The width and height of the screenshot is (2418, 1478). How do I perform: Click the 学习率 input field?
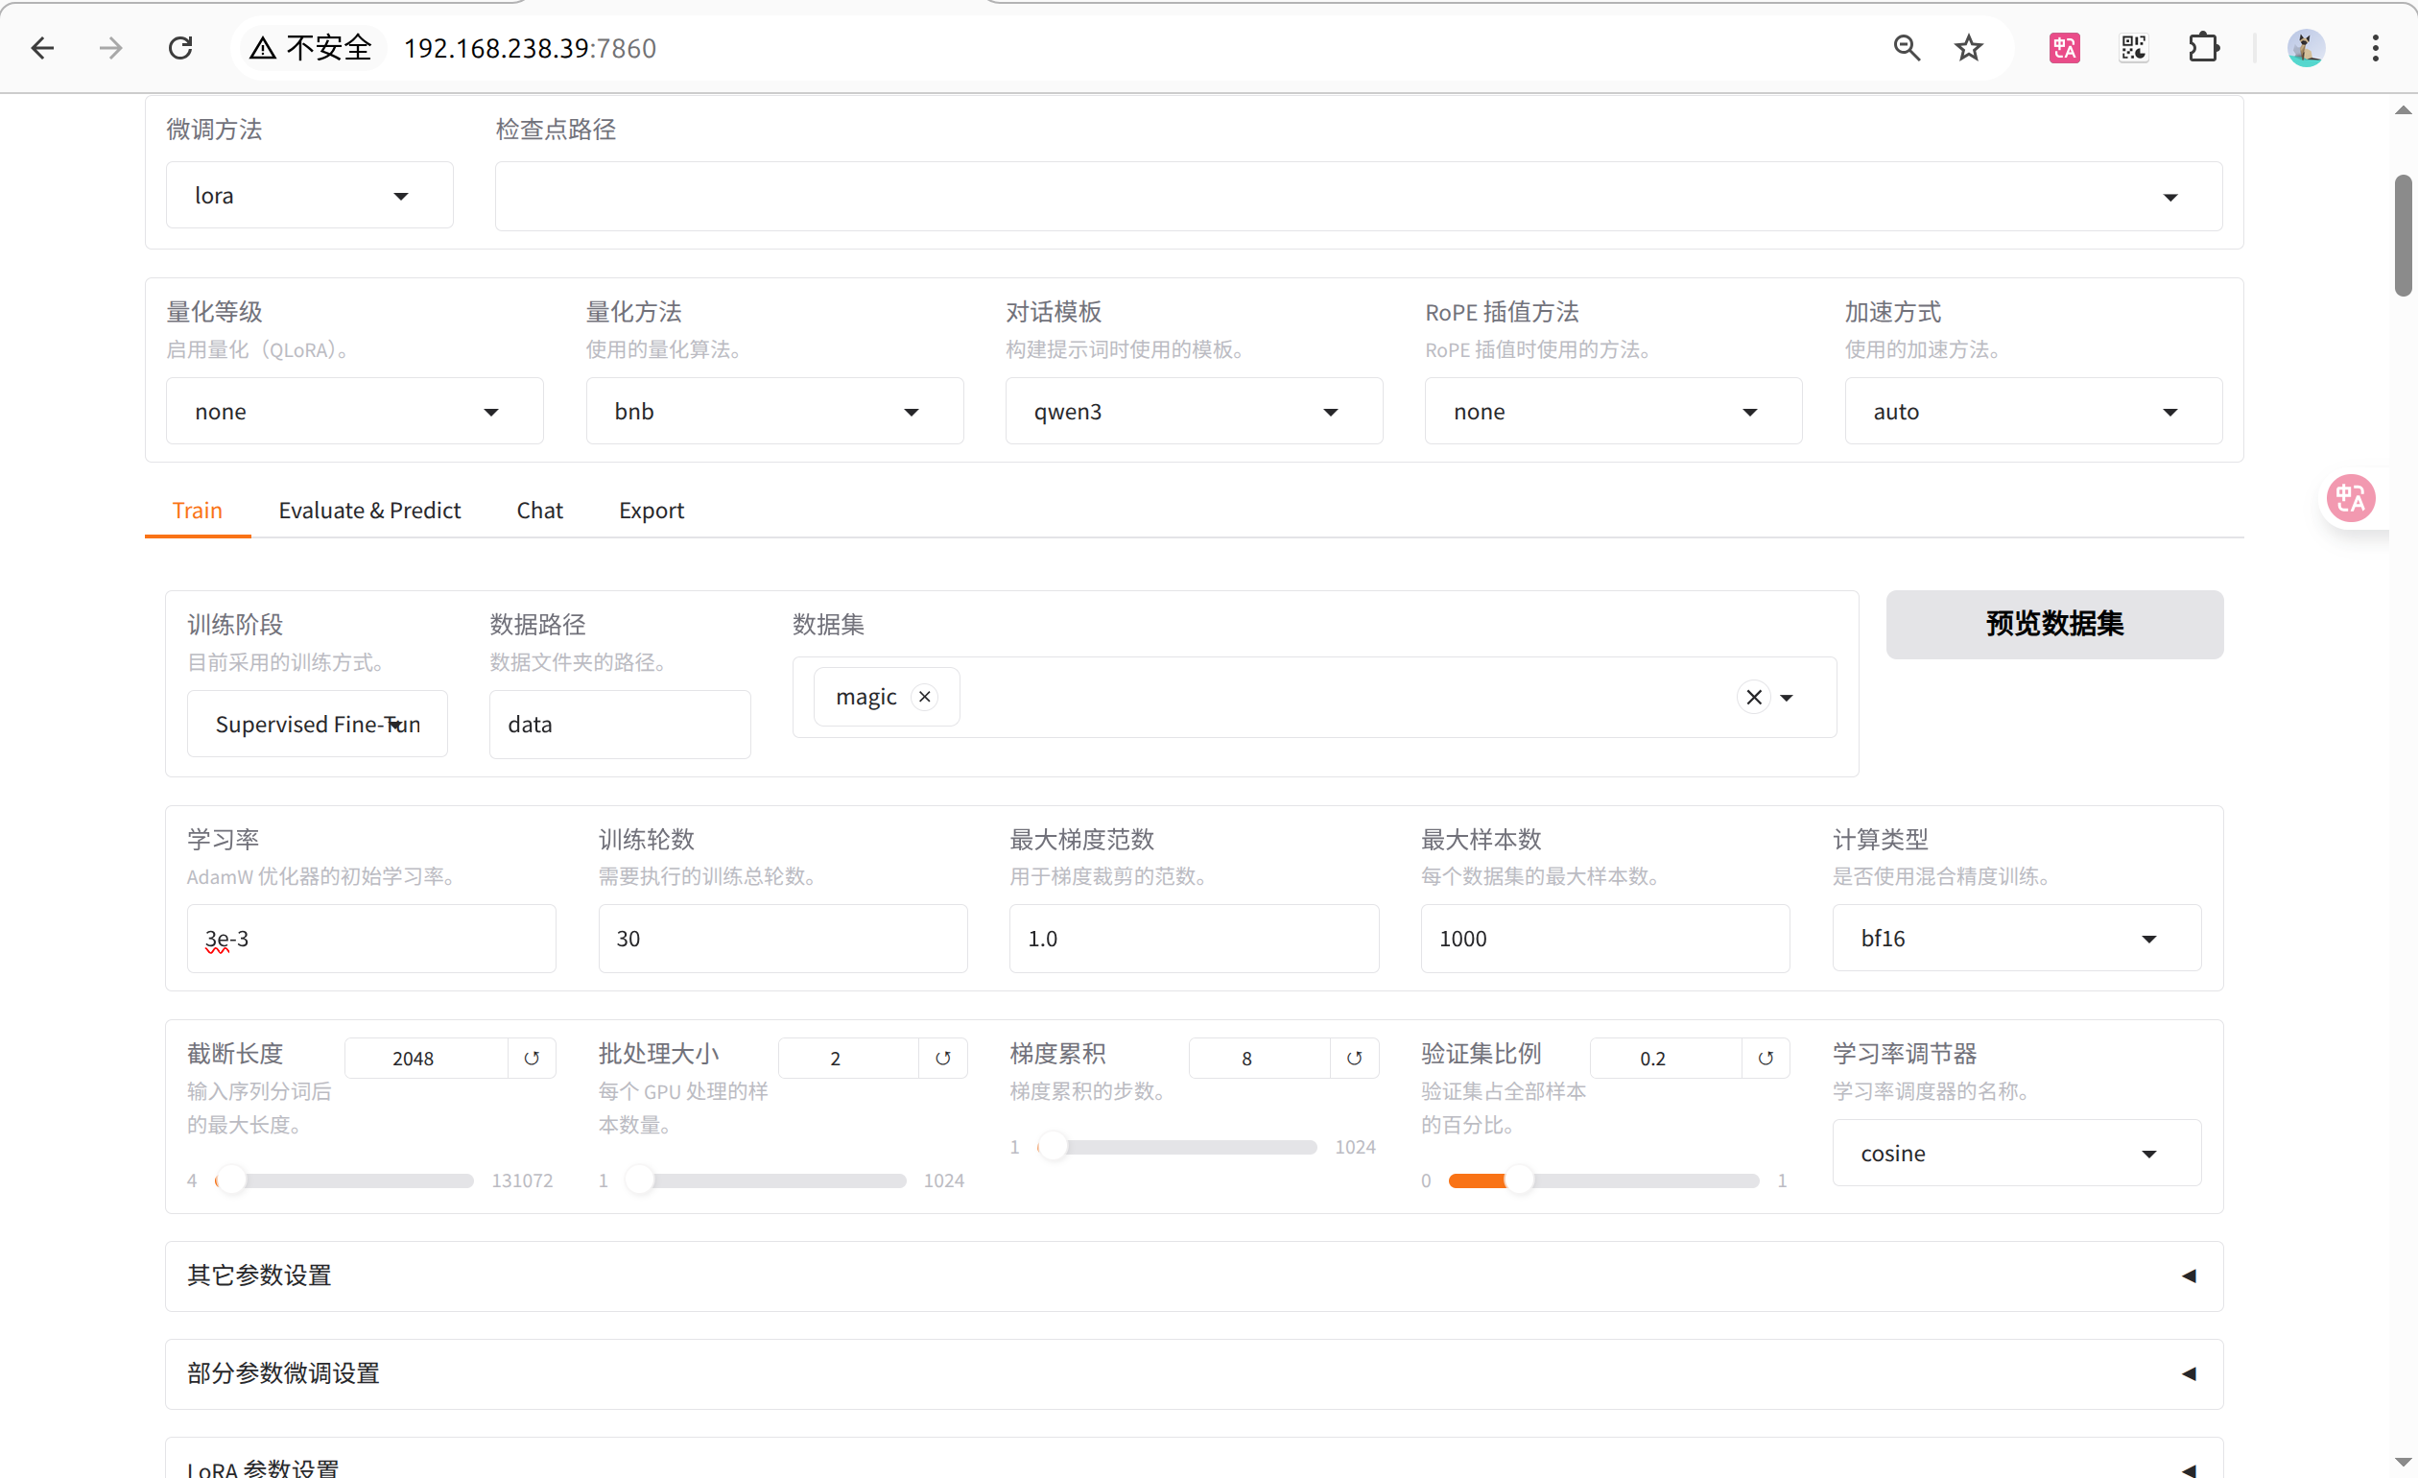pos(371,939)
